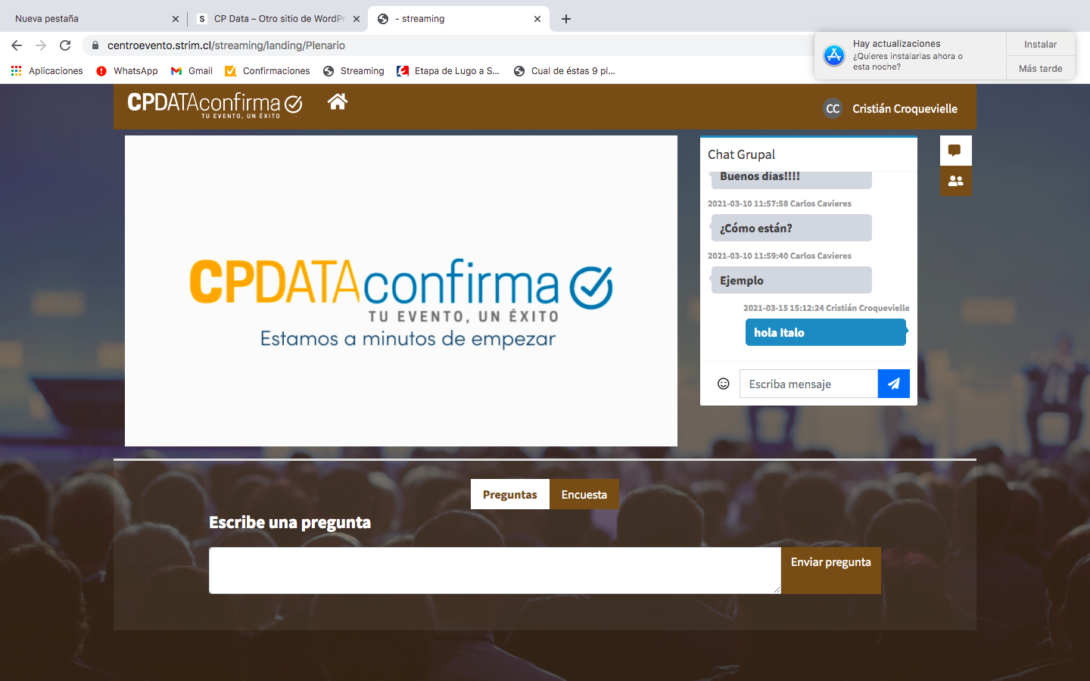The image size is (1090, 681).
Task: Click the 'Escribe una pregunta' heading
Action: pos(290,522)
